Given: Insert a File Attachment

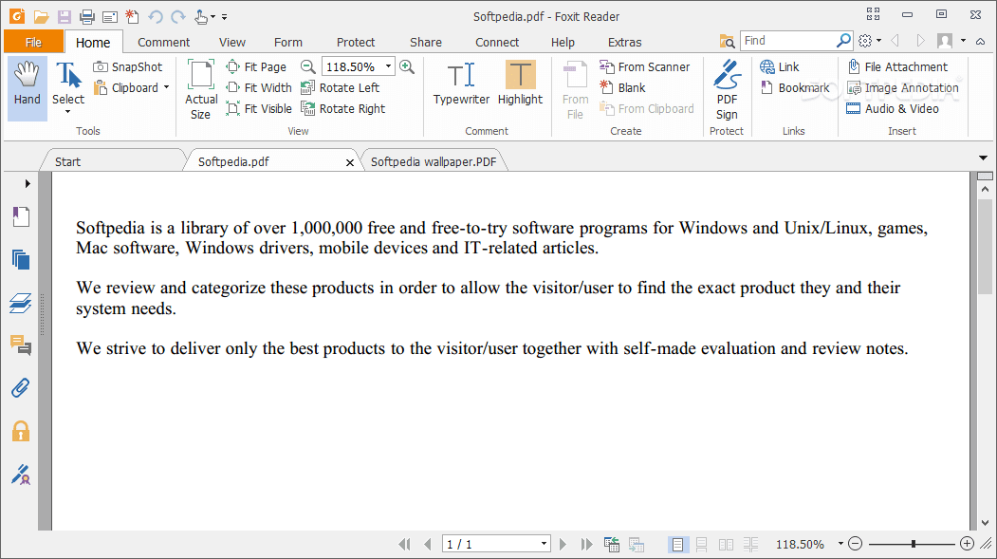Looking at the screenshot, I should [x=897, y=66].
